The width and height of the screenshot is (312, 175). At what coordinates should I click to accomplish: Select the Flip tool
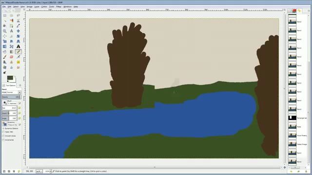(4, 47)
